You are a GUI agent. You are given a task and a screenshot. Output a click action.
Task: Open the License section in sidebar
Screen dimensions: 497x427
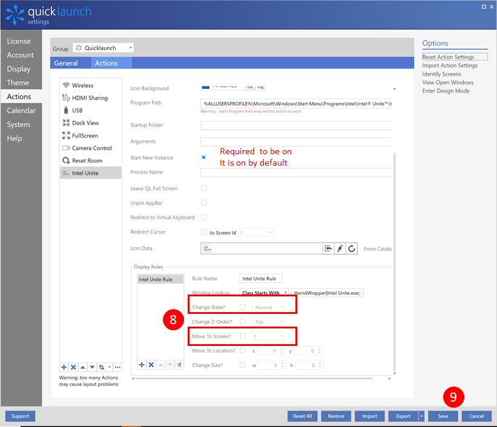tap(21, 41)
